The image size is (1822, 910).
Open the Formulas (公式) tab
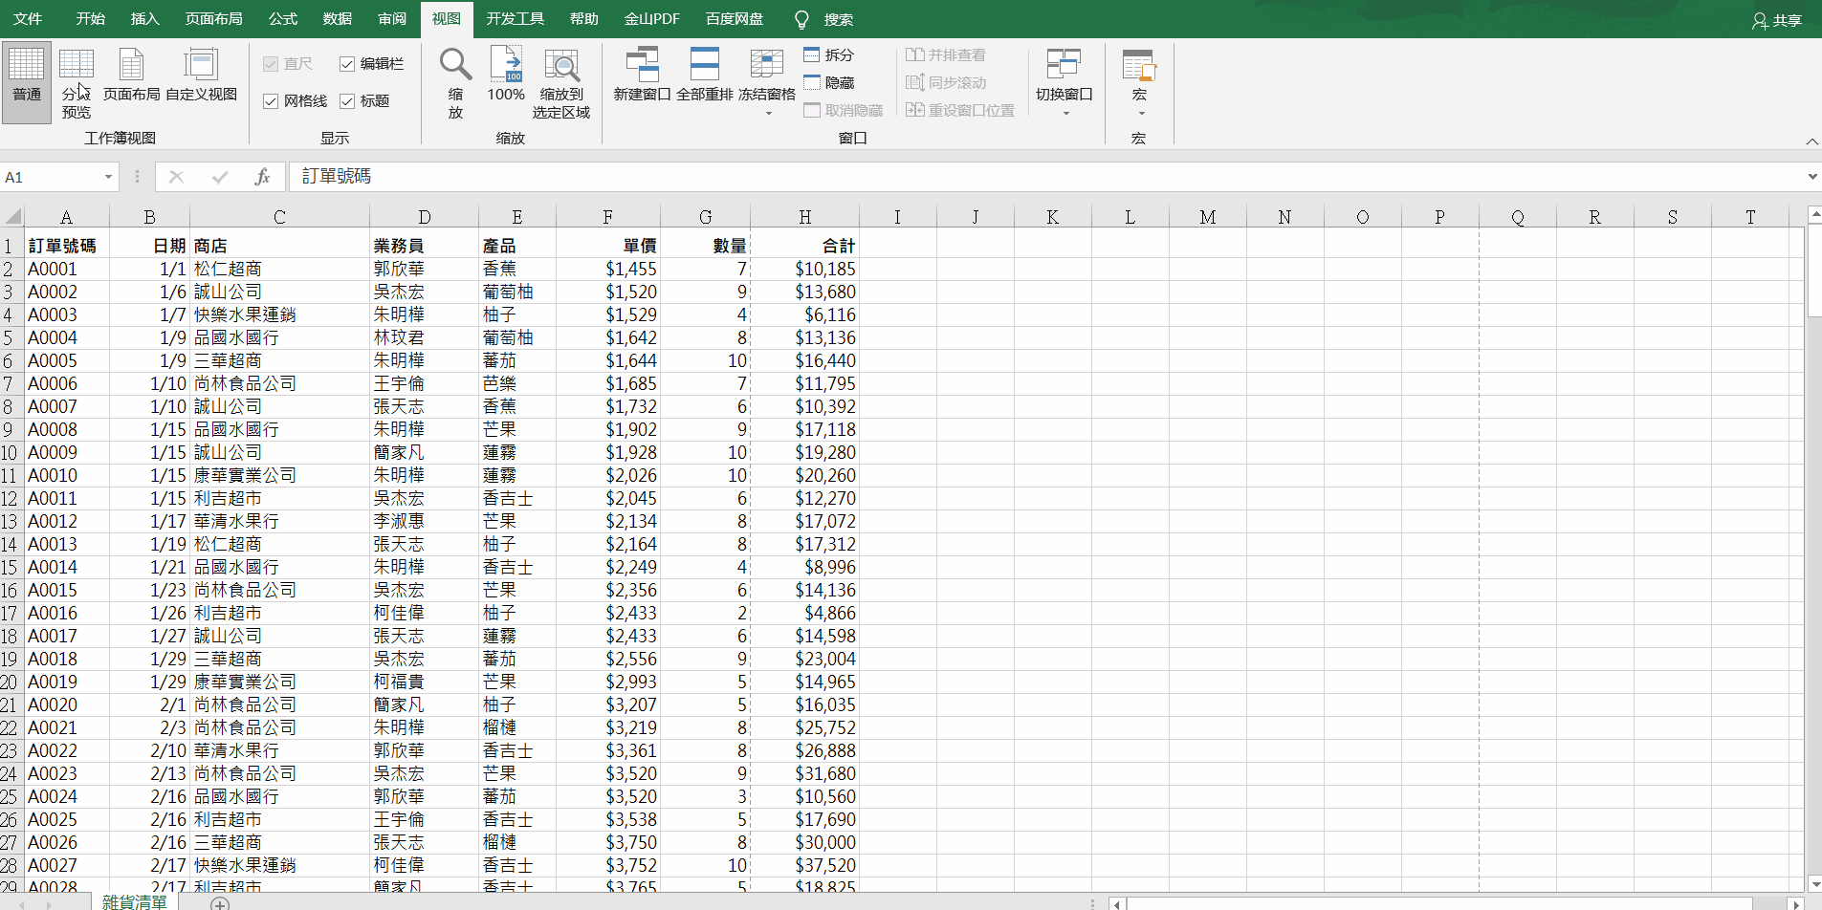[x=283, y=19]
